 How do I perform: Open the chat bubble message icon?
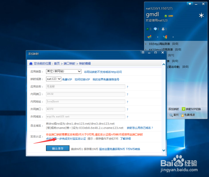(x=155, y=29)
